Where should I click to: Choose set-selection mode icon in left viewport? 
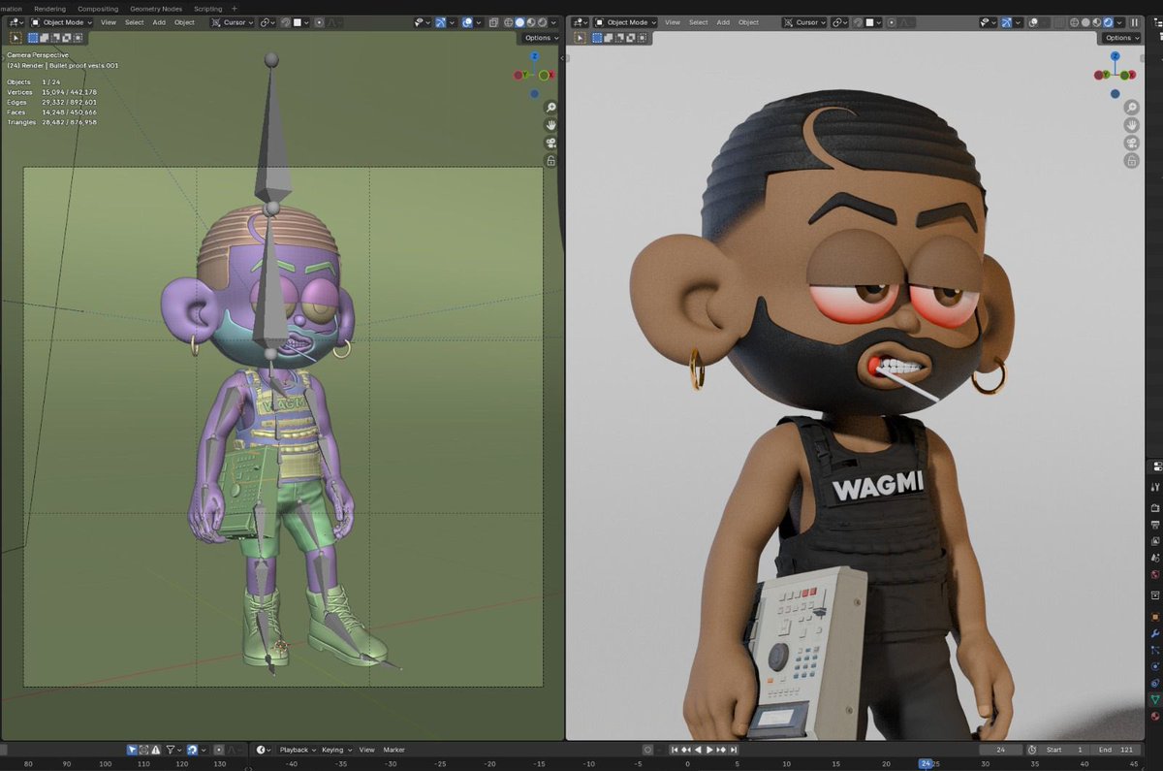pos(33,38)
